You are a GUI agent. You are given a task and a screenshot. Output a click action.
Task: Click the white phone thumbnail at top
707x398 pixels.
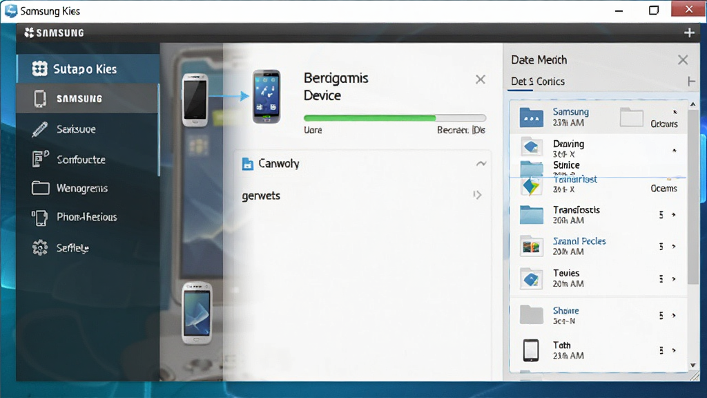(x=195, y=99)
